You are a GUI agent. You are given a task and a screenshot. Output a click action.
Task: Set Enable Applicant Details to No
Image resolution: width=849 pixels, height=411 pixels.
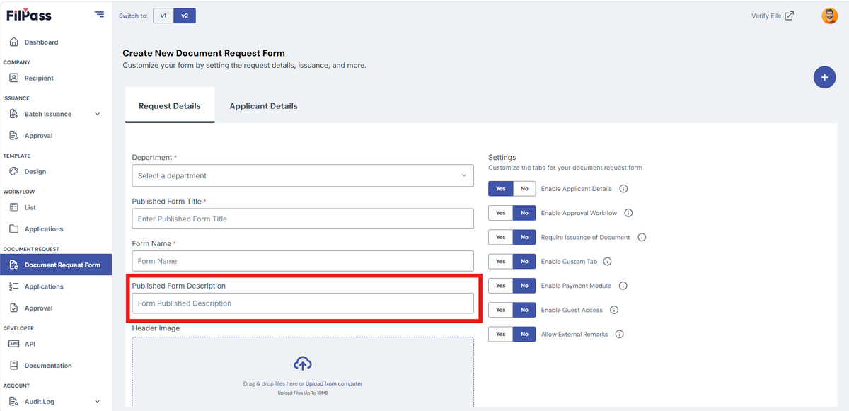(524, 189)
